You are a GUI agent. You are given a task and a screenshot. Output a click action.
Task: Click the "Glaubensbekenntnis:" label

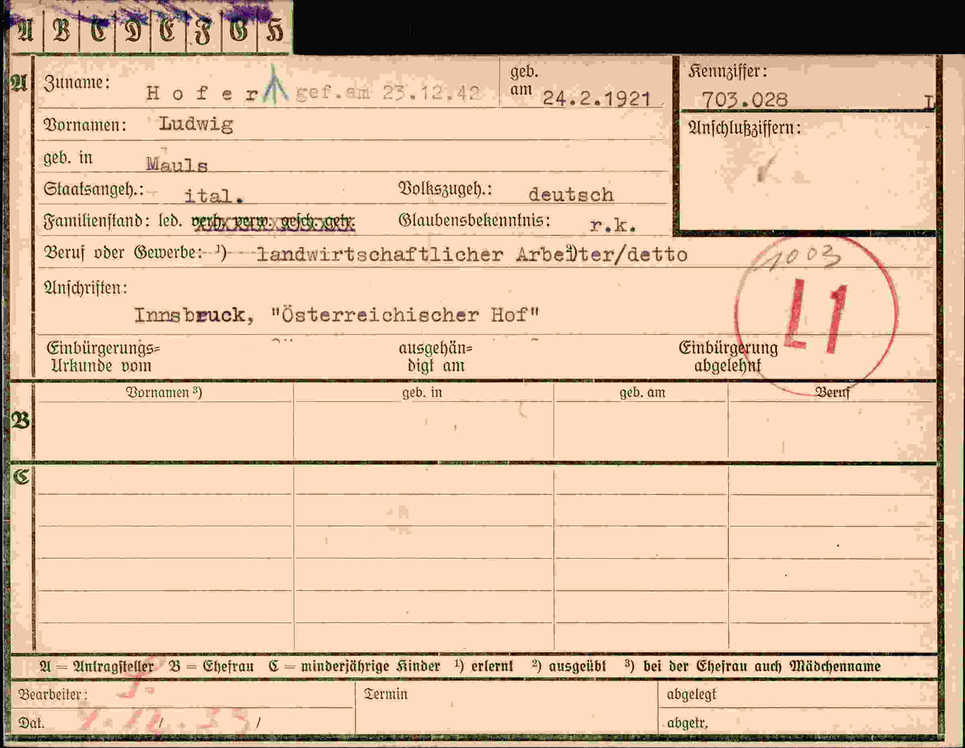(474, 220)
